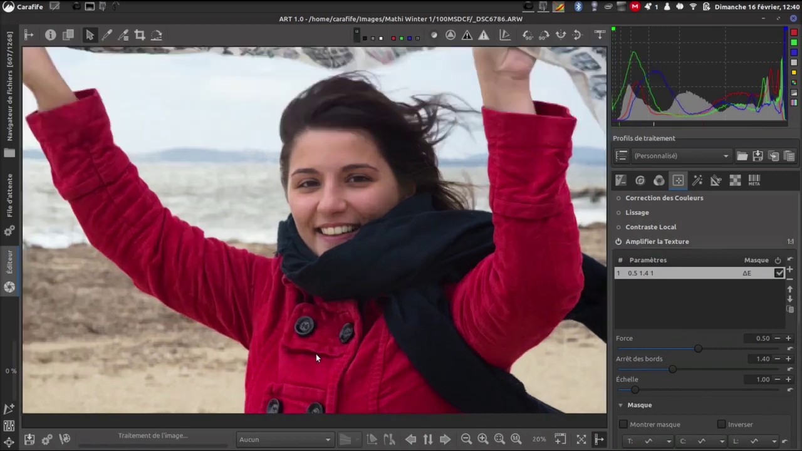Toggle the left panel visibility icon

[x=29, y=35]
